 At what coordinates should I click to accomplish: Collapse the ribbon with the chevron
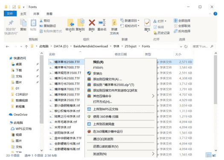click(210, 14)
